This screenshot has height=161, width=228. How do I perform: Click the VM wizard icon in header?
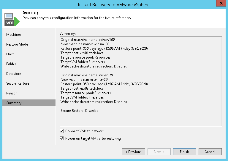pyautogui.click(x=12, y=20)
